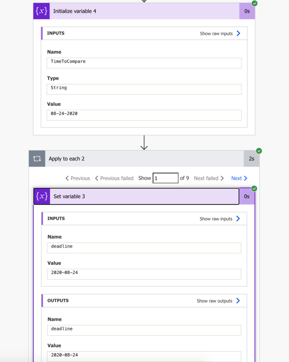289x362 pixels.
Task: Click the Set variable 3 variable icon
Action: point(42,196)
